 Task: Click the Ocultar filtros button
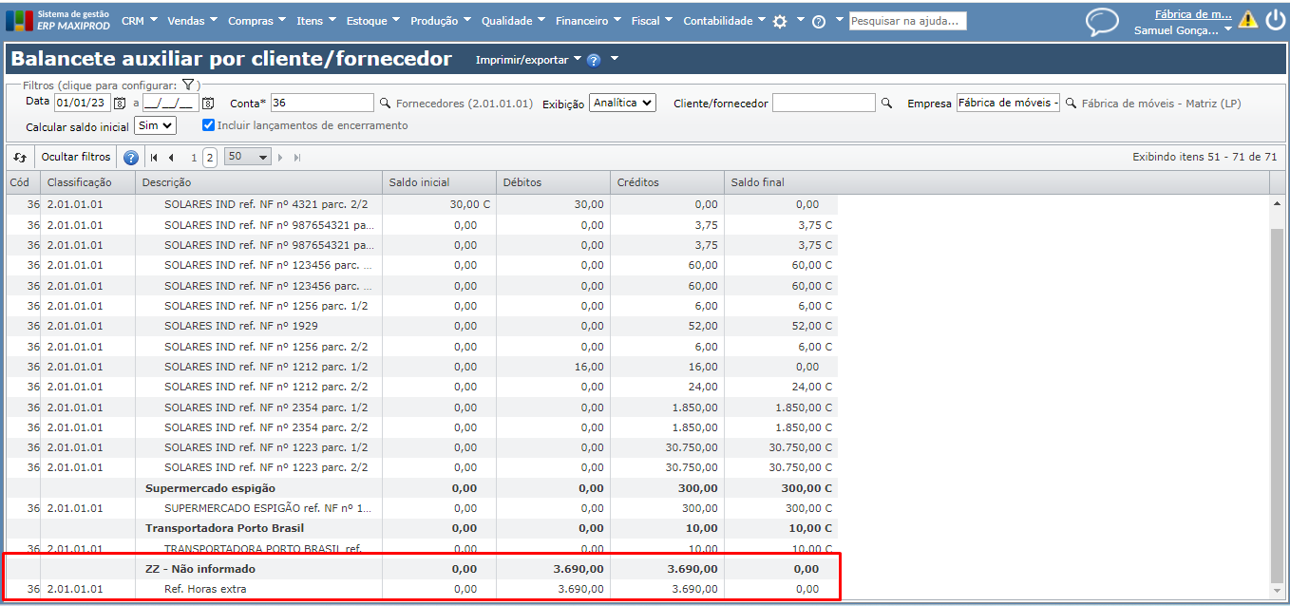click(x=76, y=158)
